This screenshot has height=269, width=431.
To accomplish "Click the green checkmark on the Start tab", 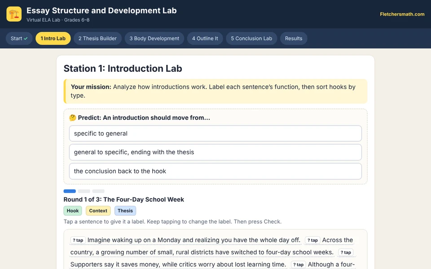I will point(26,39).
